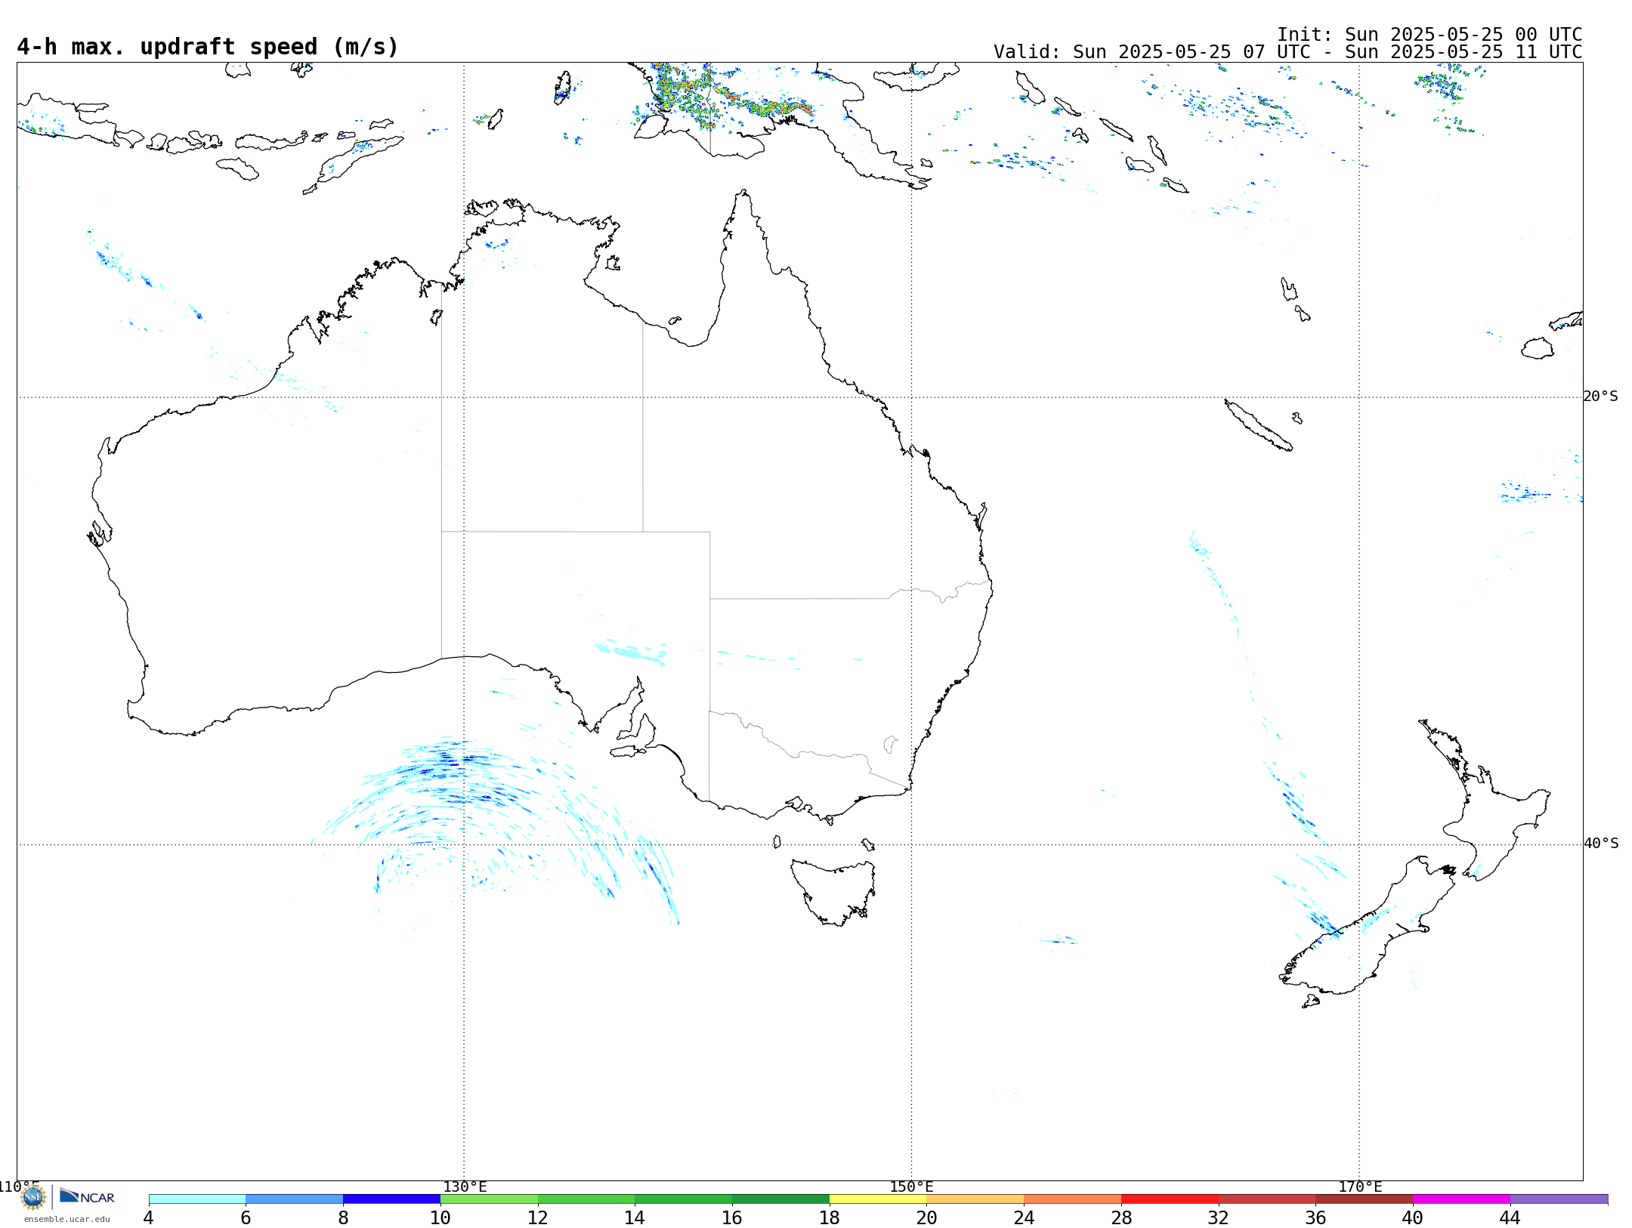Image resolution: width=1632 pixels, height=1228 pixels.
Task: Click the colorbar value '32'
Action: click(x=1218, y=1217)
